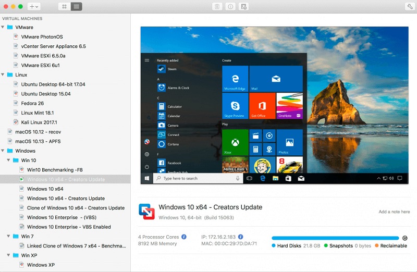Click the Win XP folder icon
The width and height of the screenshot is (417, 272).
16,255
